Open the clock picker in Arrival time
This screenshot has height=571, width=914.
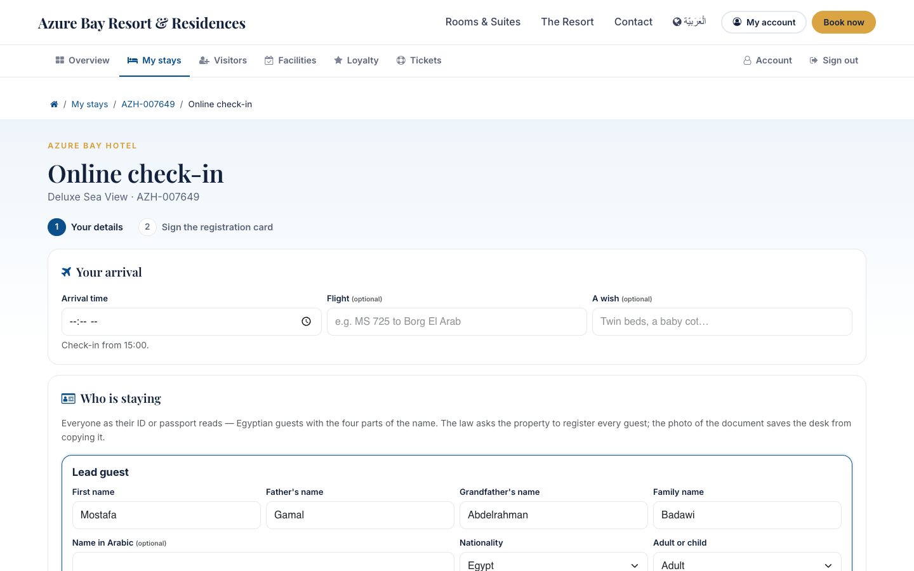pyautogui.click(x=306, y=322)
